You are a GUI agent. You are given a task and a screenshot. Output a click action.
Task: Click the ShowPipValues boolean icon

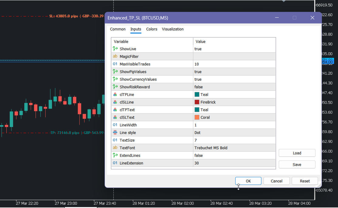[x=115, y=72]
